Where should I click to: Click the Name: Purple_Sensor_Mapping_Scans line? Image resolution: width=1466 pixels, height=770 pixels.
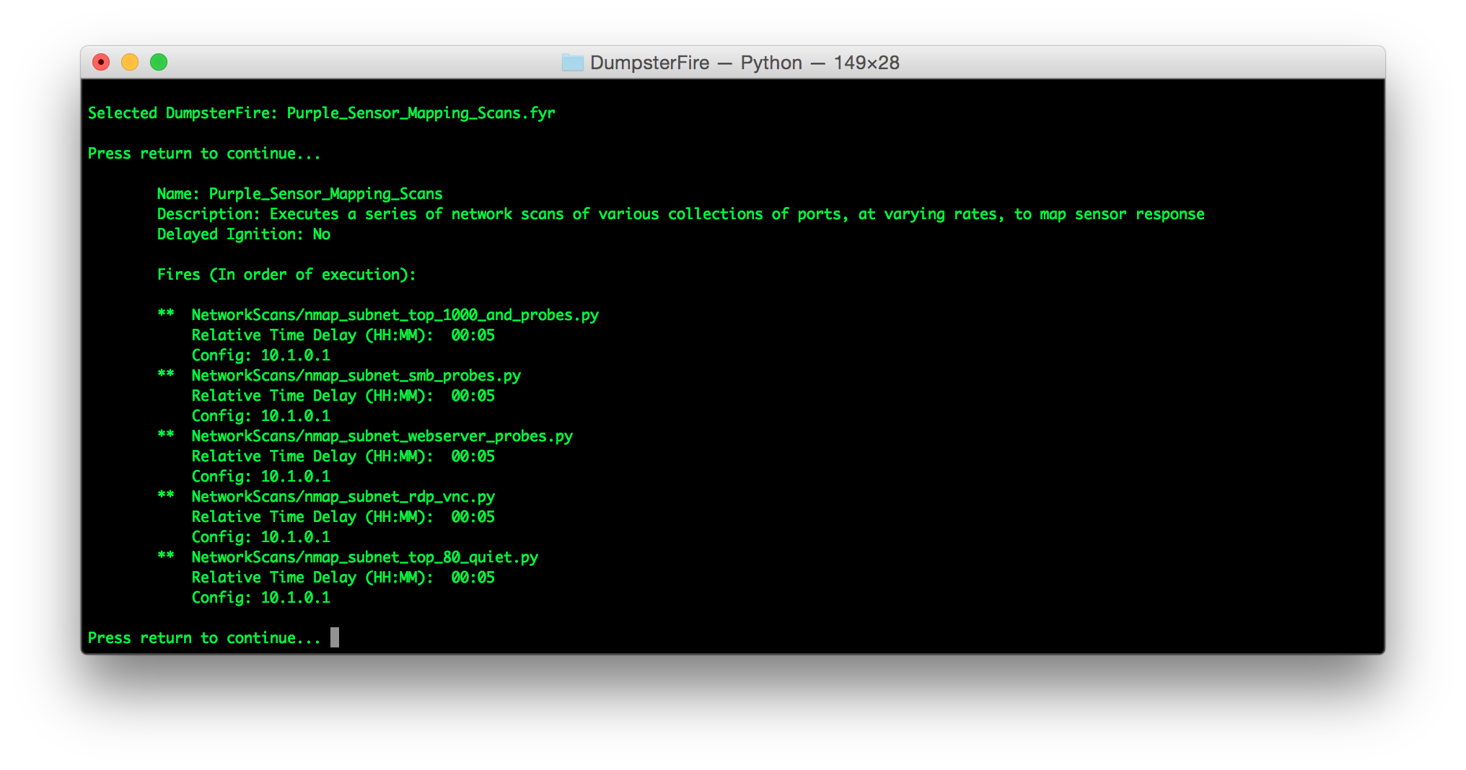coord(300,194)
